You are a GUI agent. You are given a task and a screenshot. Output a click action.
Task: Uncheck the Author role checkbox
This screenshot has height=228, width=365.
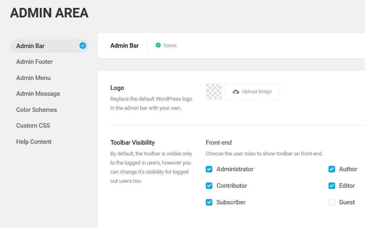pyautogui.click(x=332, y=169)
